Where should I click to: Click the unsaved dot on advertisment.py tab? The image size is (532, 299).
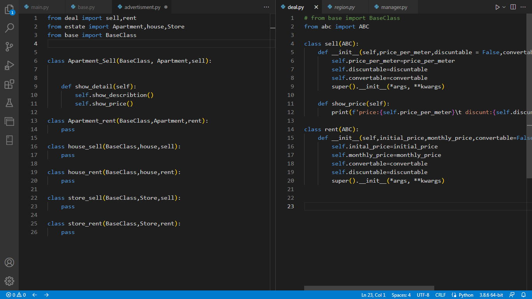pos(166,7)
